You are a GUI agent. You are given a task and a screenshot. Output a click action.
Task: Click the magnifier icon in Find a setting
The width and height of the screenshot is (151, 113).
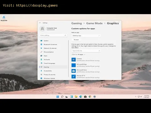pos(65,35)
